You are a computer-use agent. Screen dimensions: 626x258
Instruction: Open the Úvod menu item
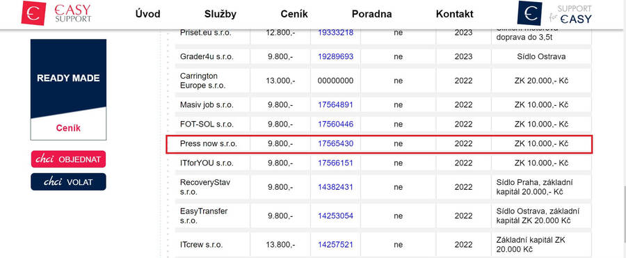coord(147,14)
